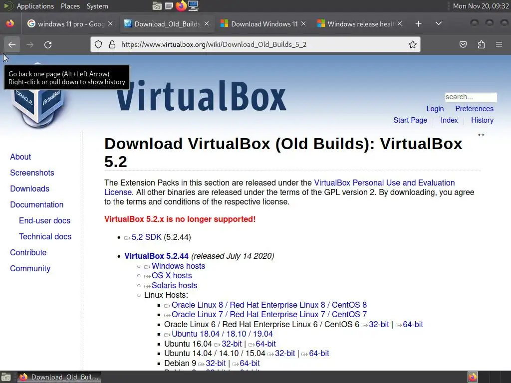Click the network computers panel icon

[193, 6]
